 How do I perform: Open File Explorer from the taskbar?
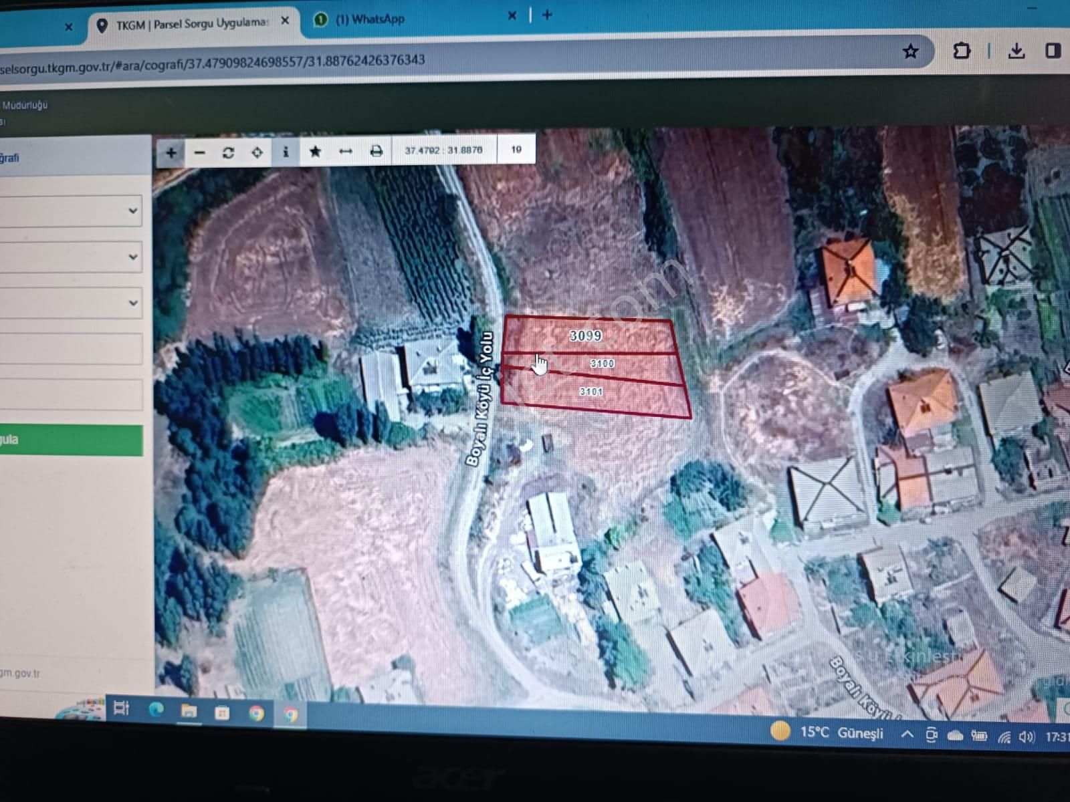click(189, 712)
